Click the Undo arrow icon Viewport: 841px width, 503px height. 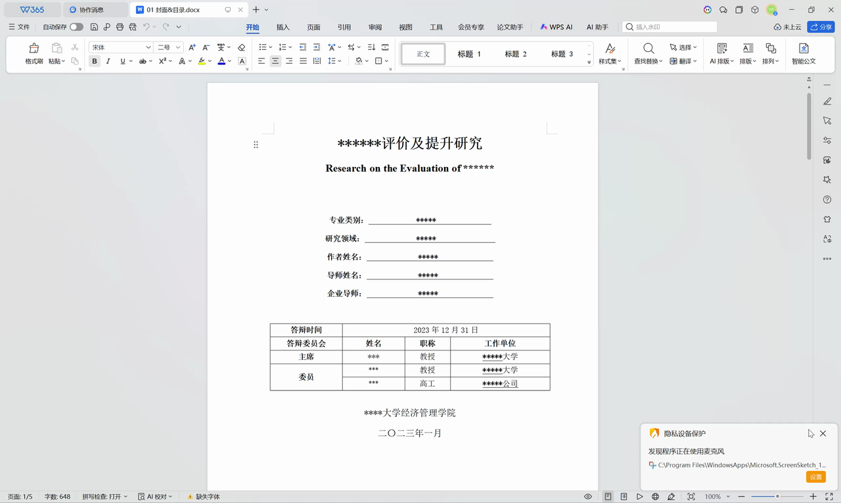(147, 27)
